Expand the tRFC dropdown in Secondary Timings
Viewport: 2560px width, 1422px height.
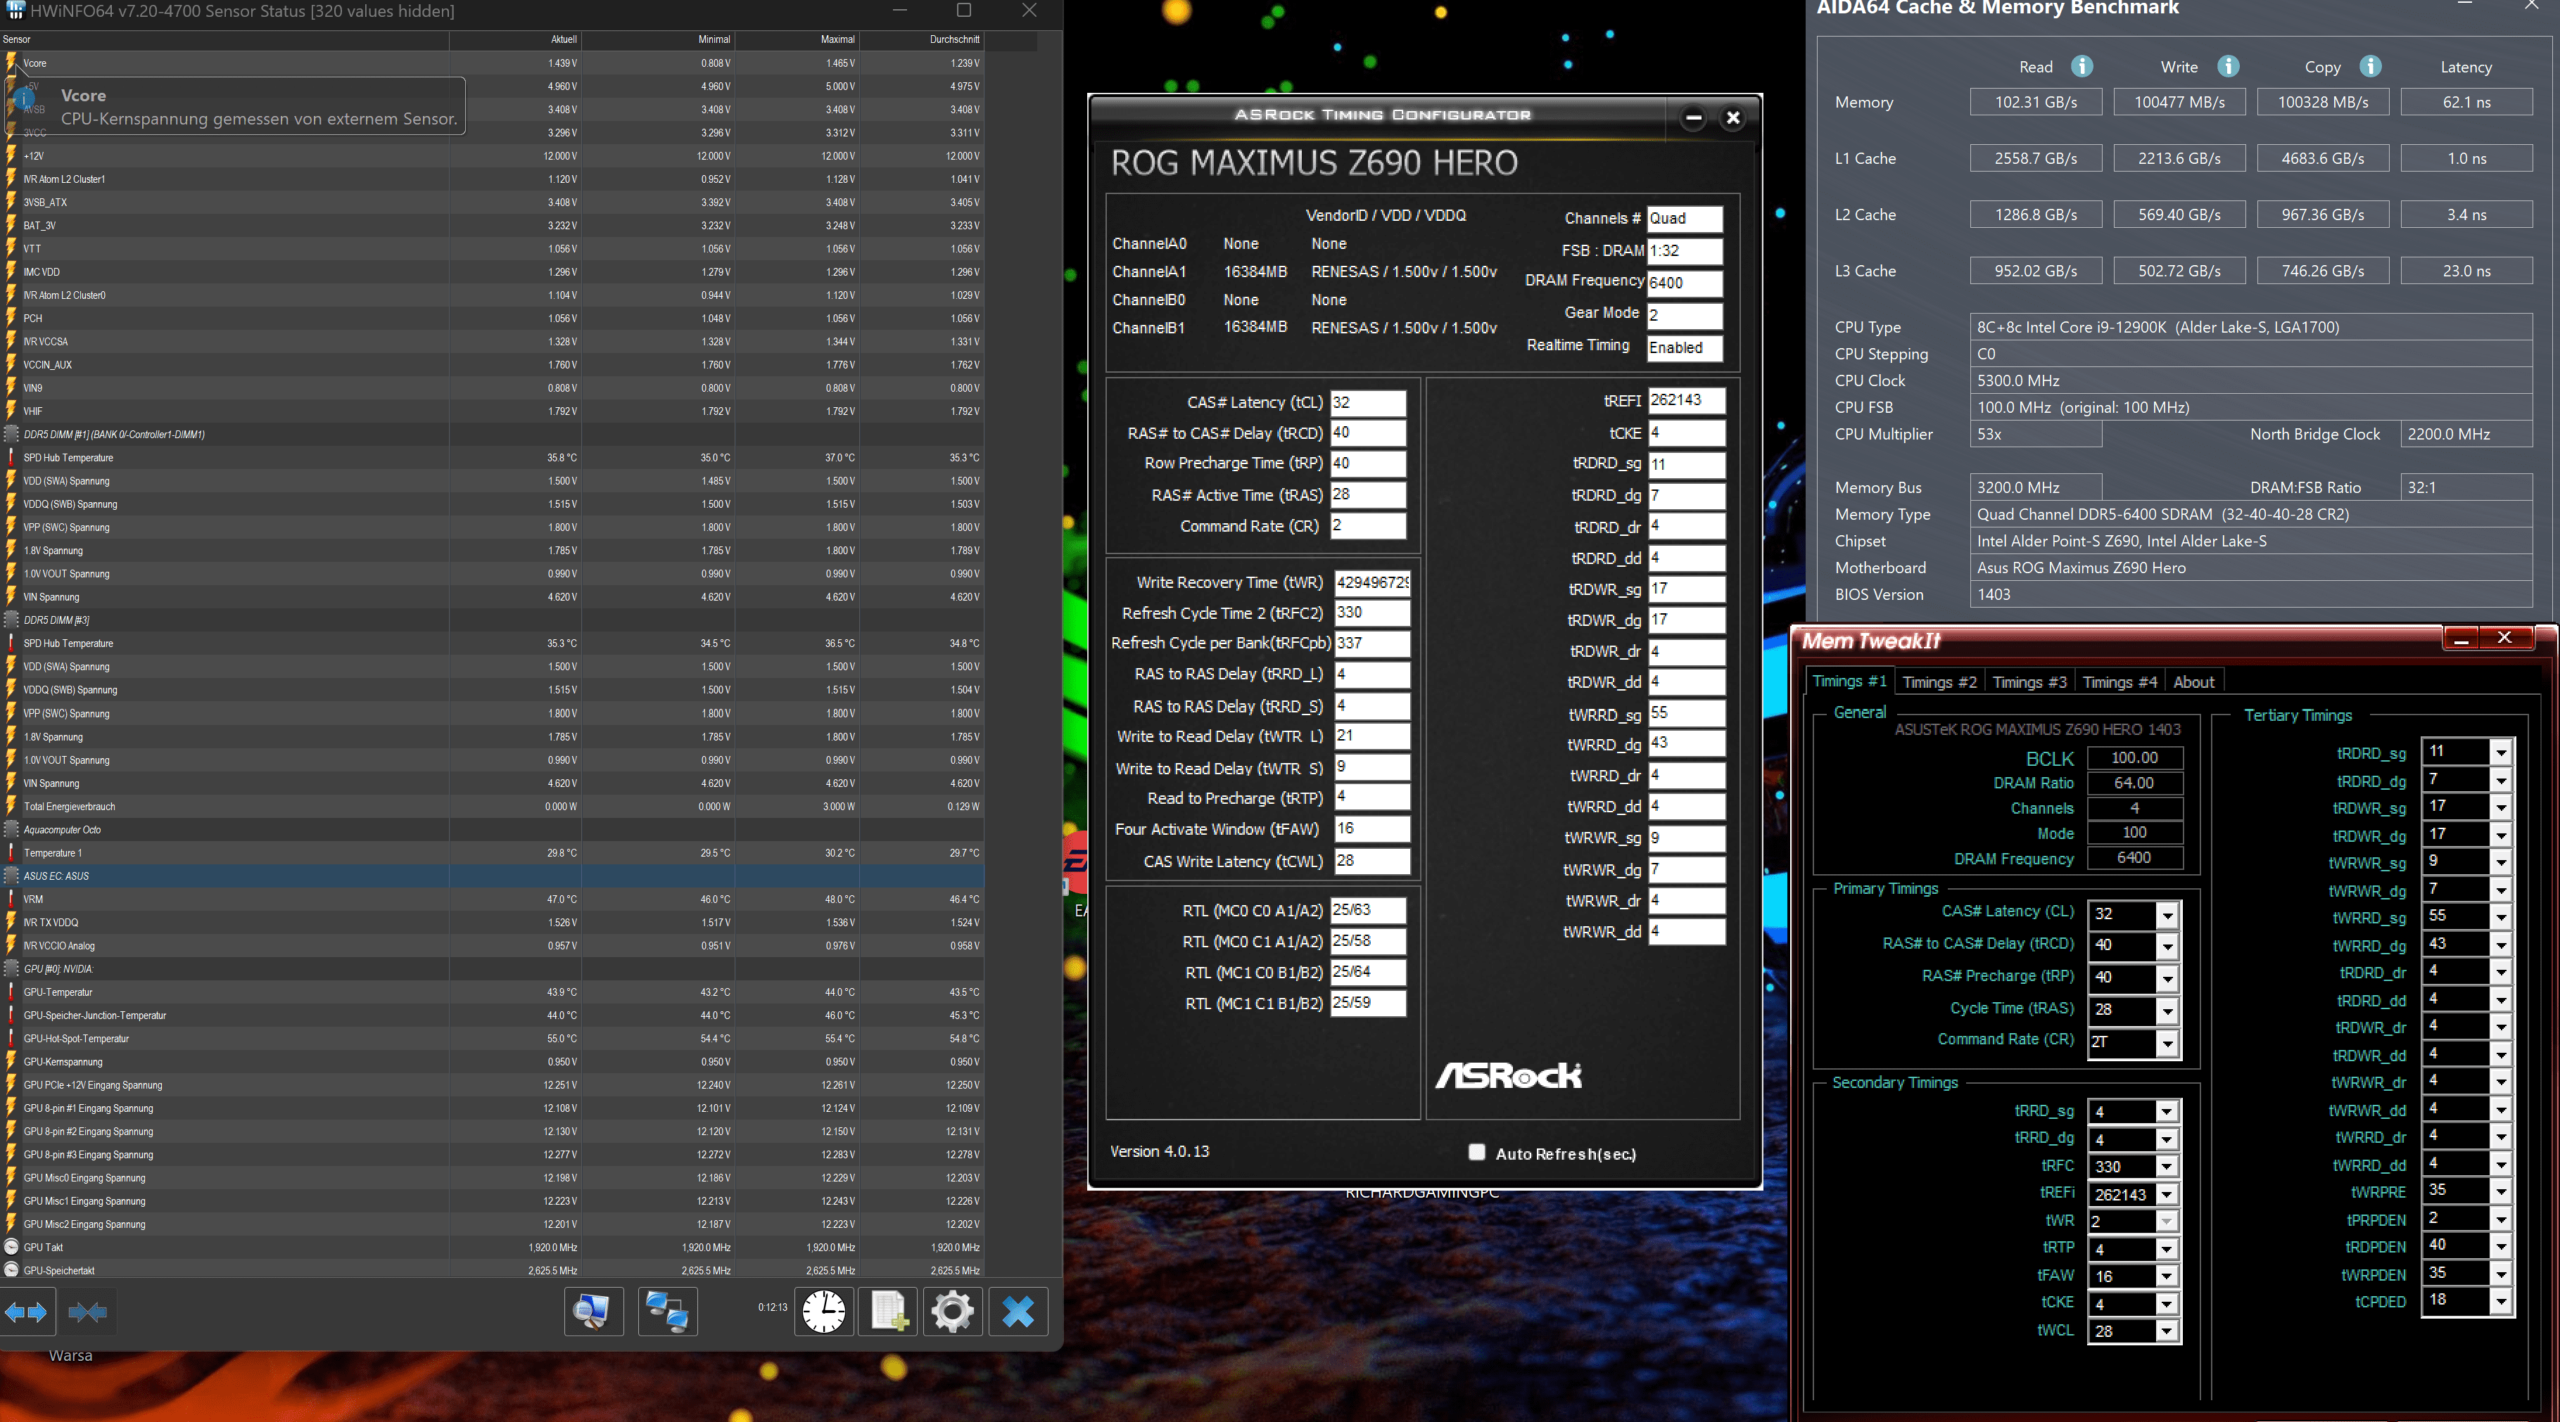(2167, 1167)
